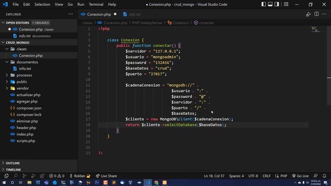
Task: Open the Extensions view icon
Action: click(x=42, y=176)
